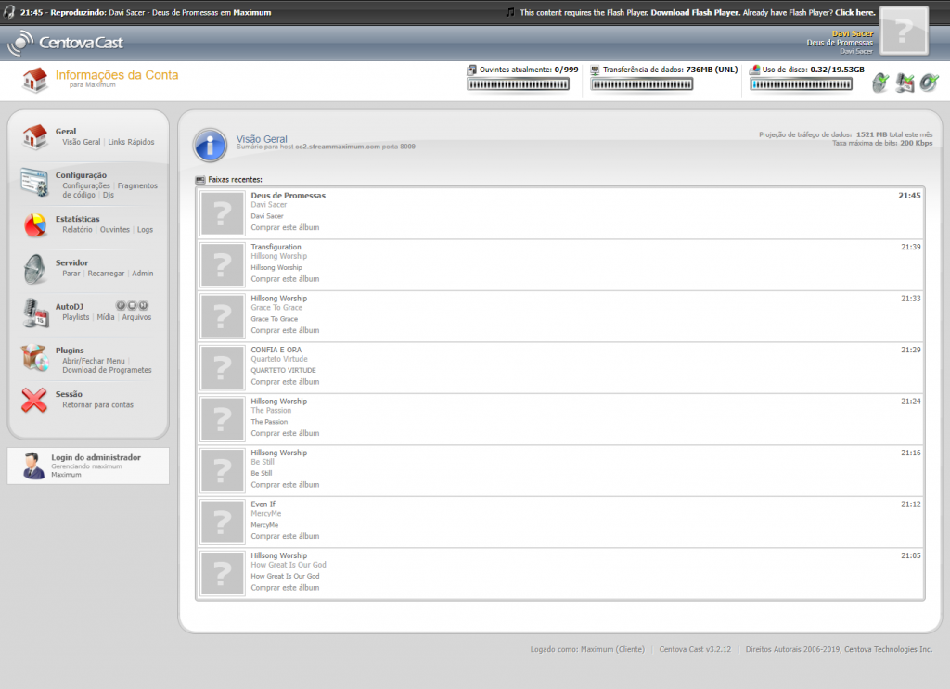Viewport: 950px width, 689px height.
Task: Click the Faixas recentes small icon
Action: pyautogui.click(x=200, y=180)
